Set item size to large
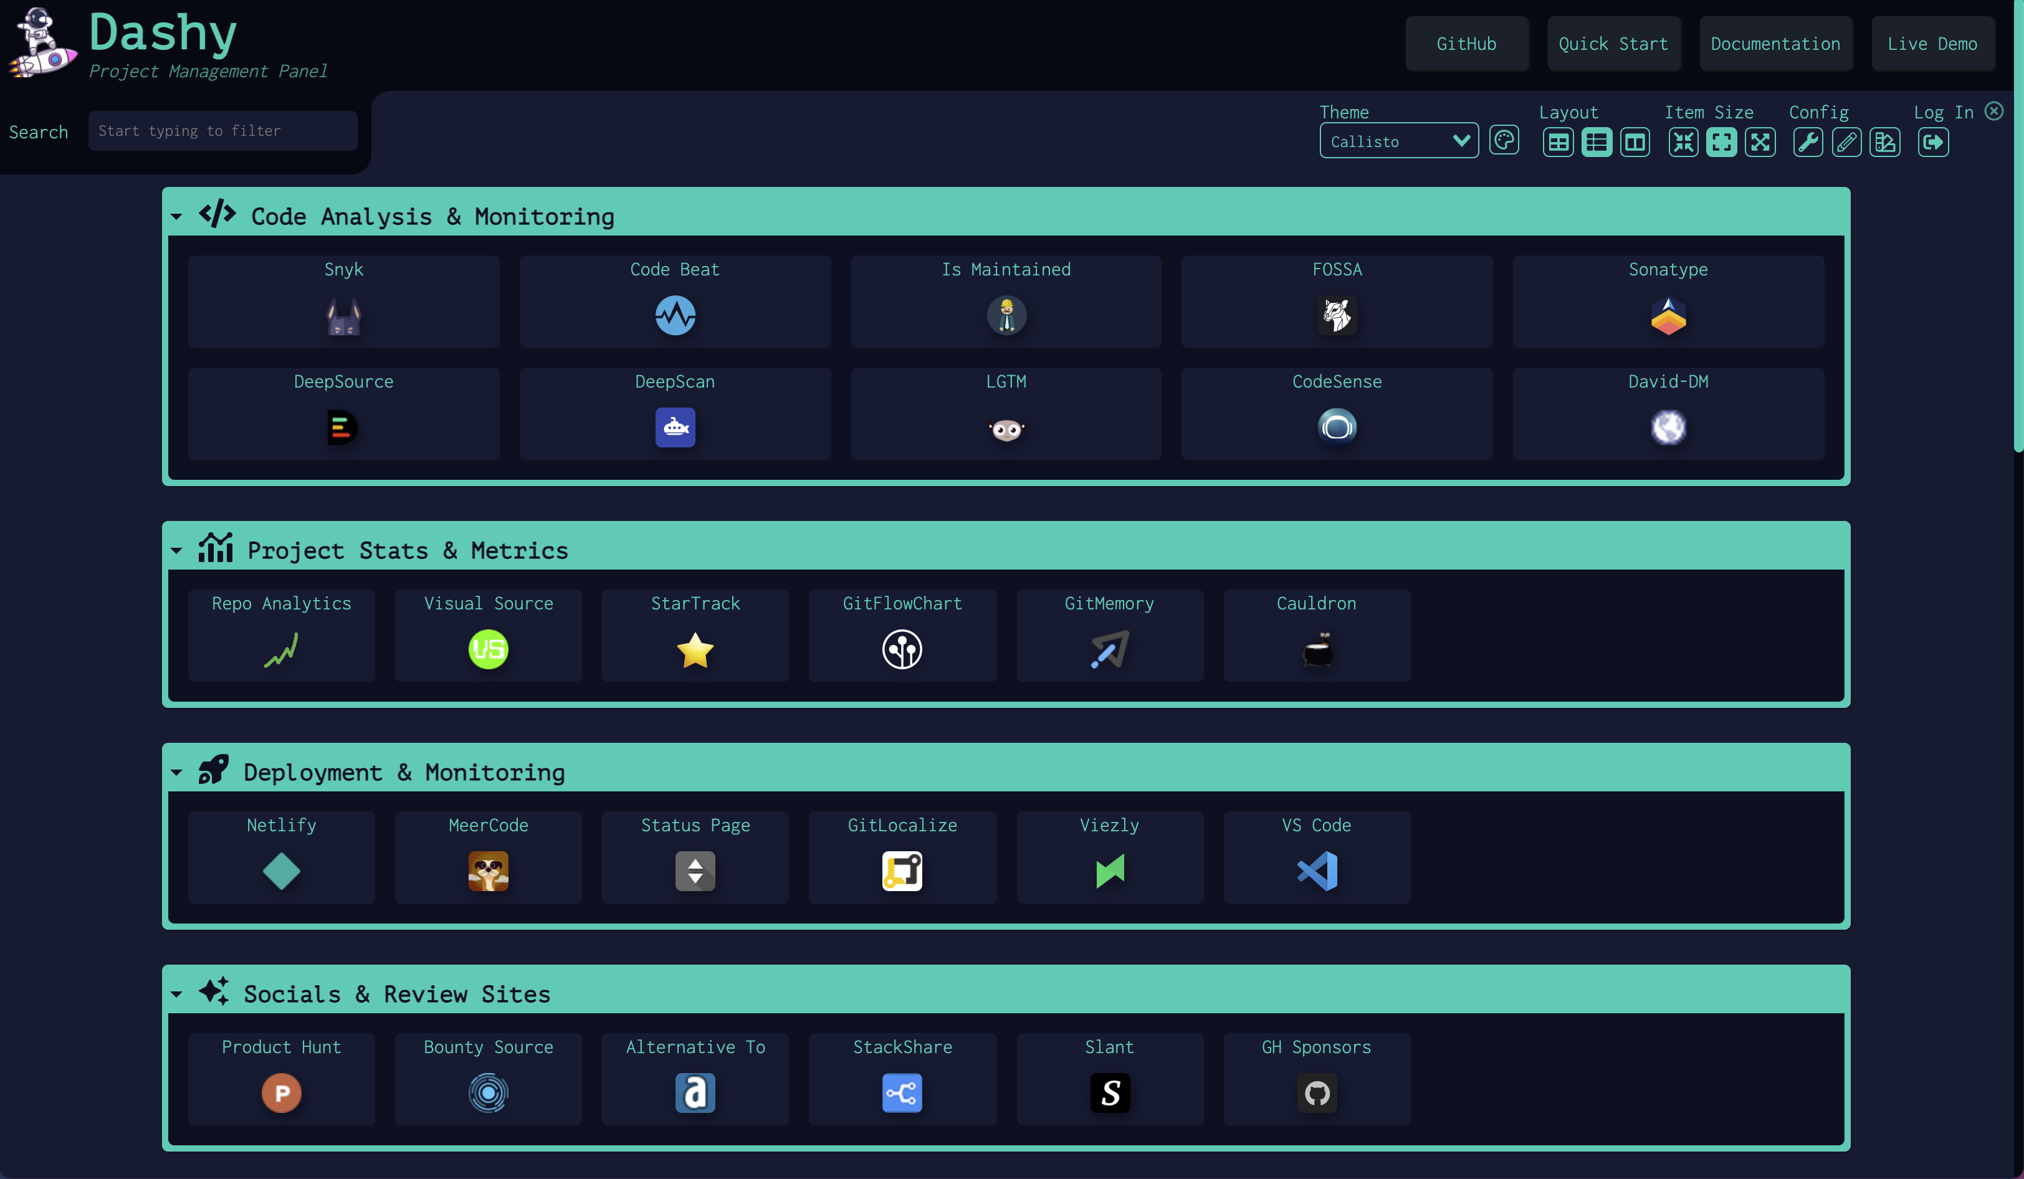 pos(1760,143)
